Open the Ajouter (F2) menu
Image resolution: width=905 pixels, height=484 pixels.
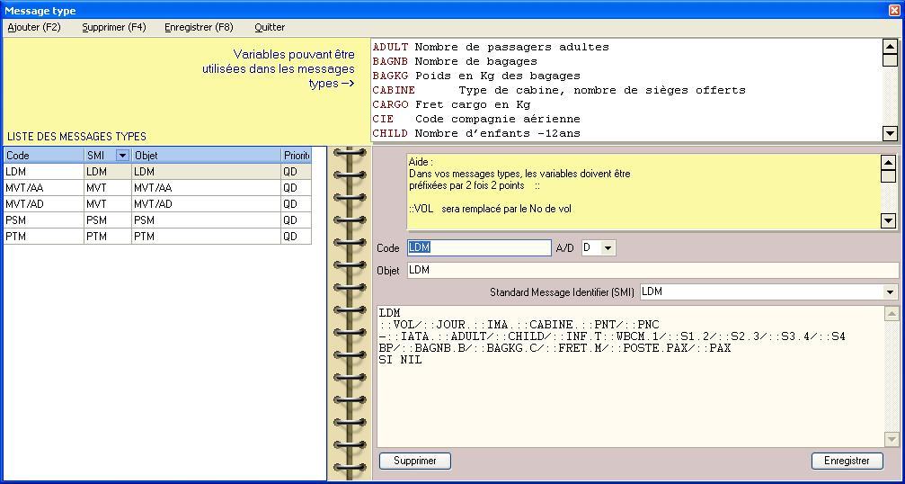click(34, 27)
